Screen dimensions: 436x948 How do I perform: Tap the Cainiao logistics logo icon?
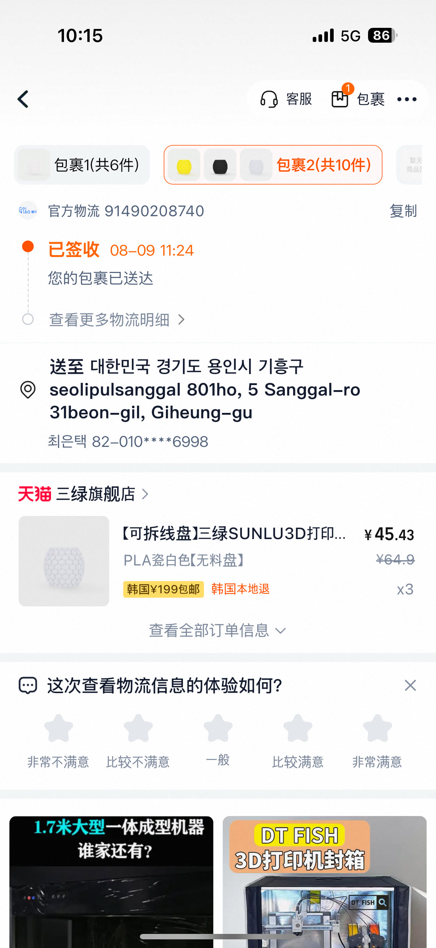28,210
